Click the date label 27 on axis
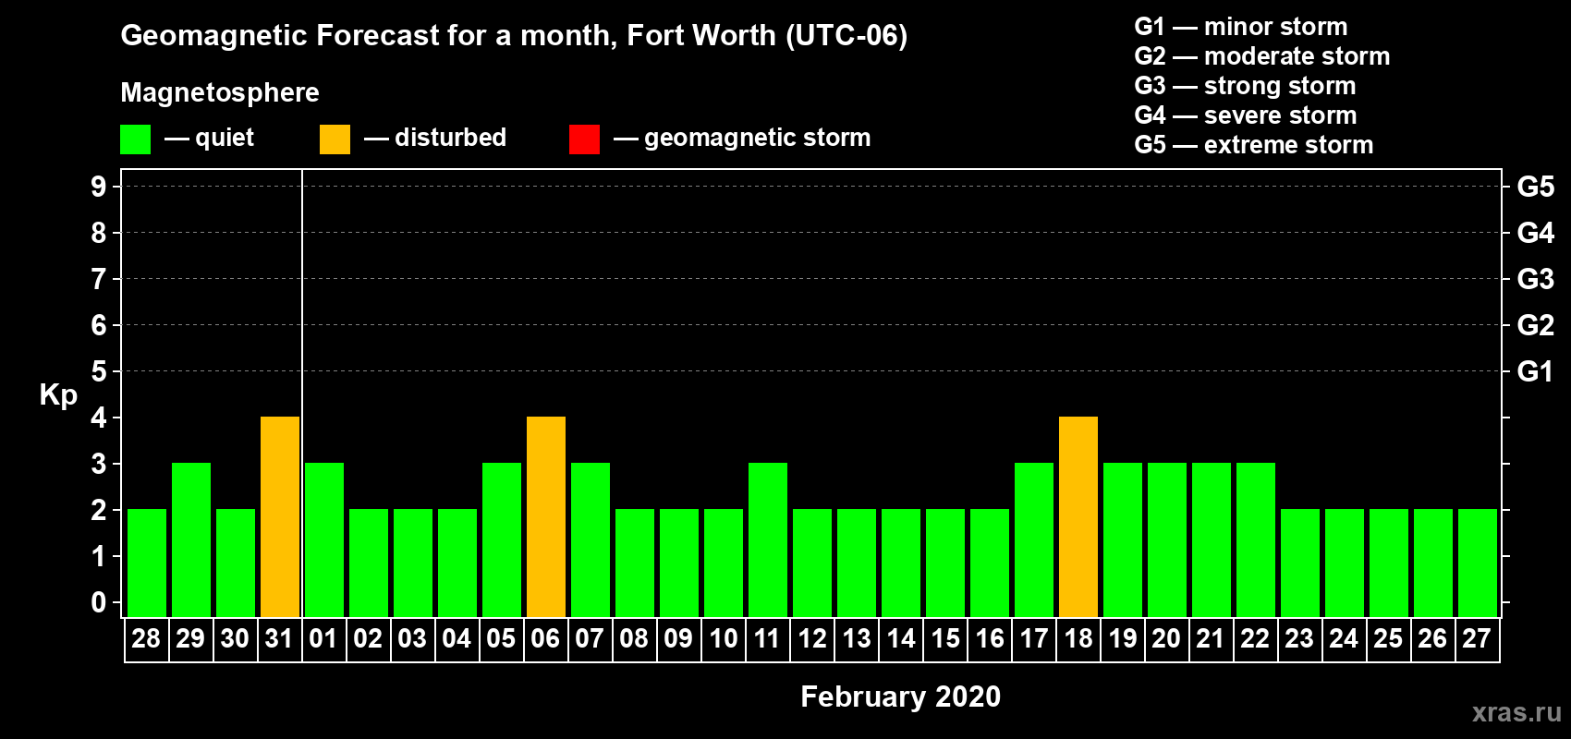The image size is (1571, 739). (1477, 639)
